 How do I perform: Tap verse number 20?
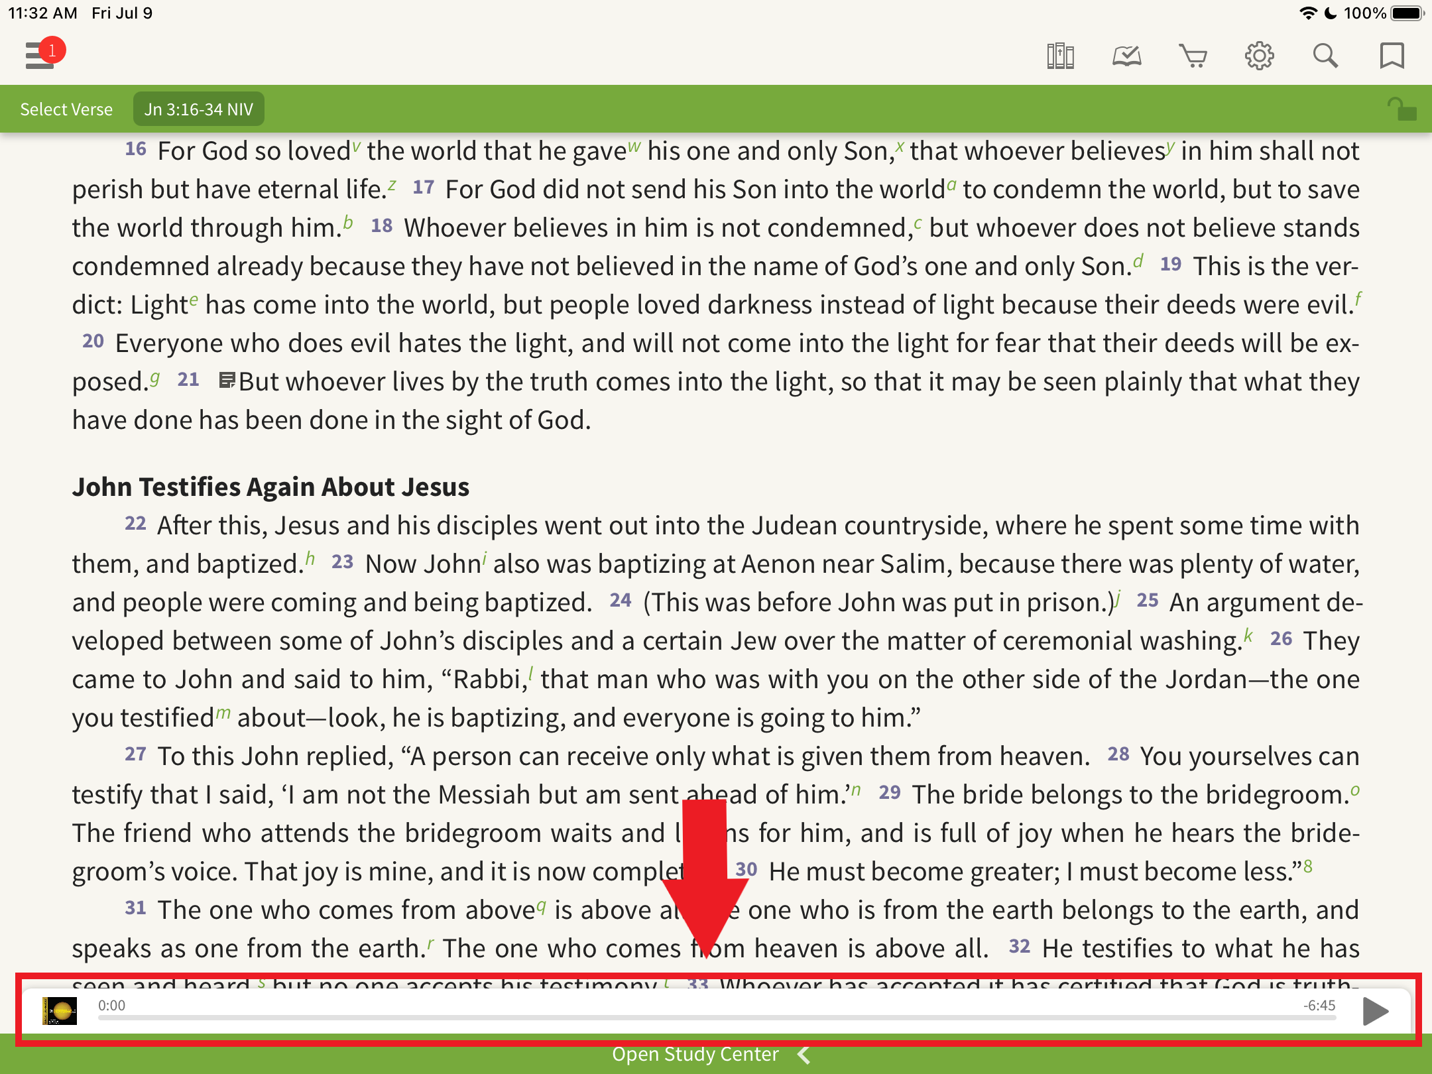[x=93, y=341]
